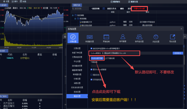Viewport: 187px width, 109px height.
Task: Select 快捷下单设置 in settings sidebar
Action: [x=77, y=53]
